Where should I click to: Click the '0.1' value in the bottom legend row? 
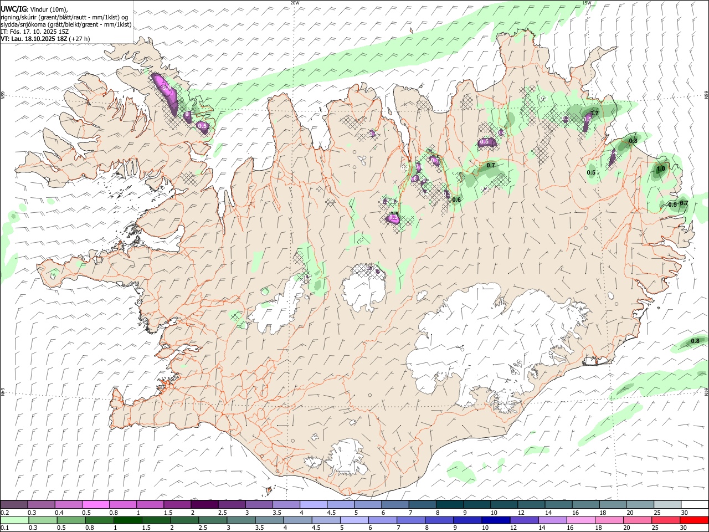point(4,528)
